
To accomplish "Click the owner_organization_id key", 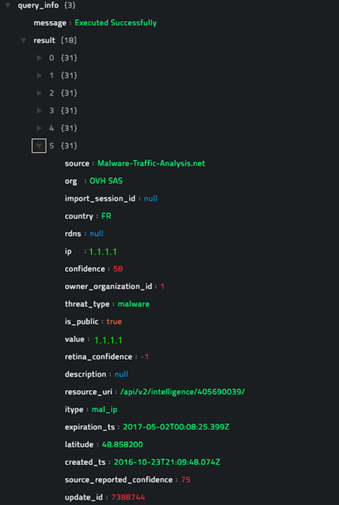I will click(x=108, y=287).
